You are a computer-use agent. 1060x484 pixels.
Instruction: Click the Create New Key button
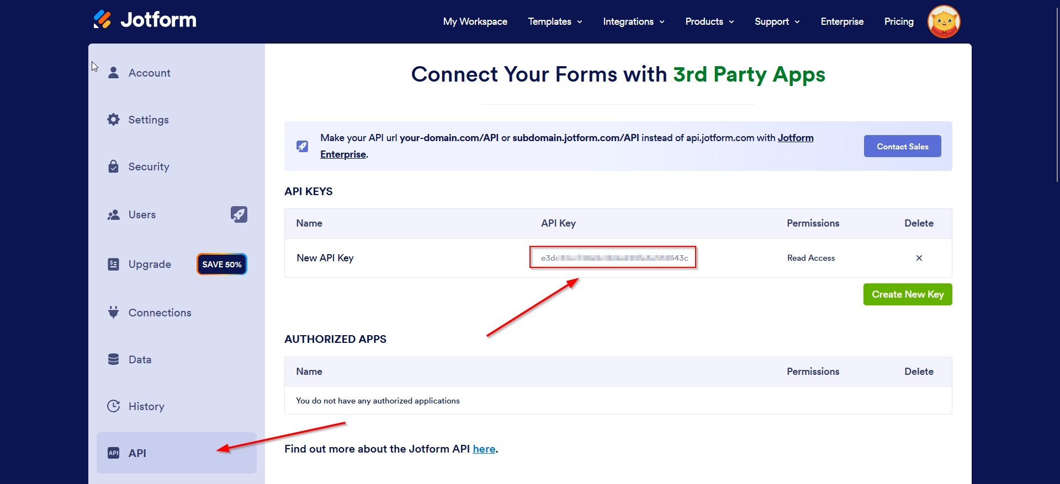pos(908,294)
